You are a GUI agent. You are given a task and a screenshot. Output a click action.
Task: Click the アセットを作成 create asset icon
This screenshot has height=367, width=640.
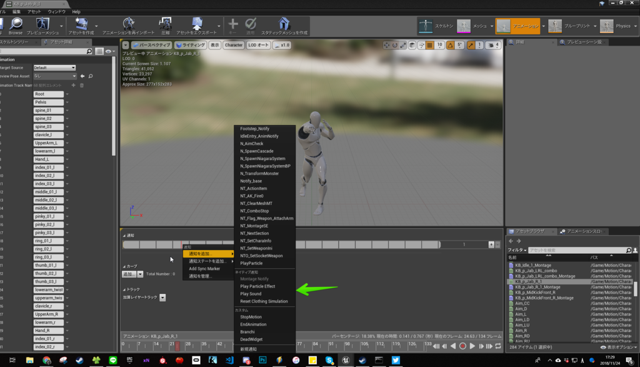pyautogui.click(x=81, y=26)
